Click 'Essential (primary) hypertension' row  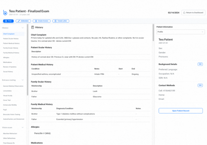point(91,119)
